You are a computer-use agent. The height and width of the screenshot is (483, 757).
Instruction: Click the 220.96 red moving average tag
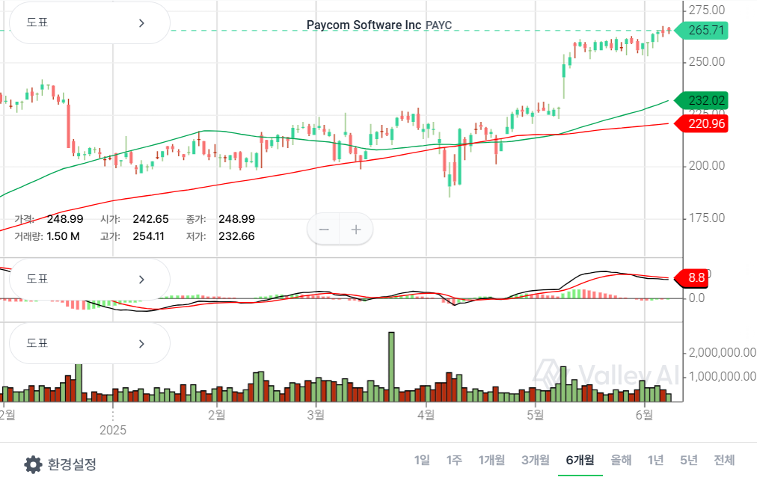(702, 123)
